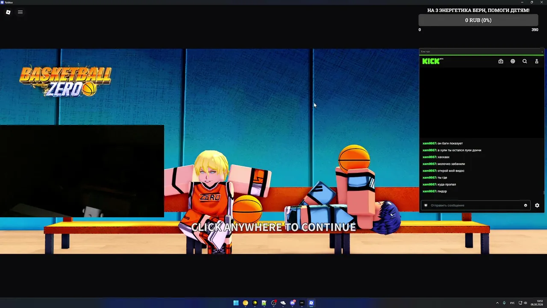Click the donation goal value '390'
This screenshot has height=308, width=547.
point(535,30)
